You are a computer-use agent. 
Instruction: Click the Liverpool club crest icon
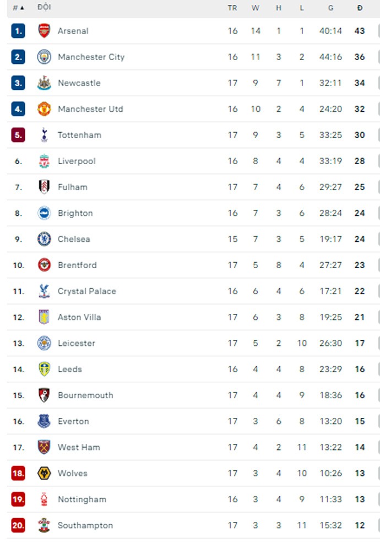click(x=44, y=161)
